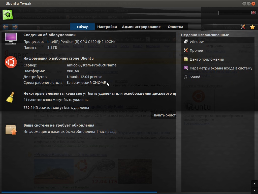Click the Window icon in recent list

click(x=186, y=42)
